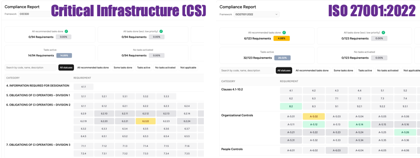Open requirement 5.3.3
Image resolution: width=420 pixels, height=158 pixels.
(166, 96)
